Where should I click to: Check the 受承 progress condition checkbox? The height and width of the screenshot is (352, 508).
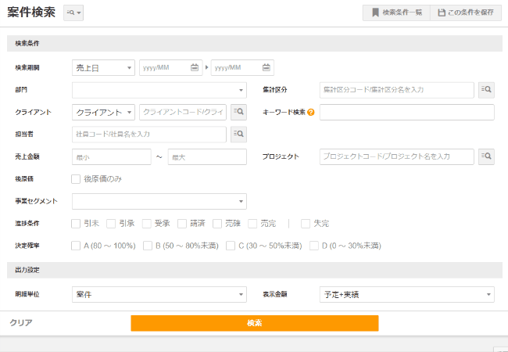[147, 224]
